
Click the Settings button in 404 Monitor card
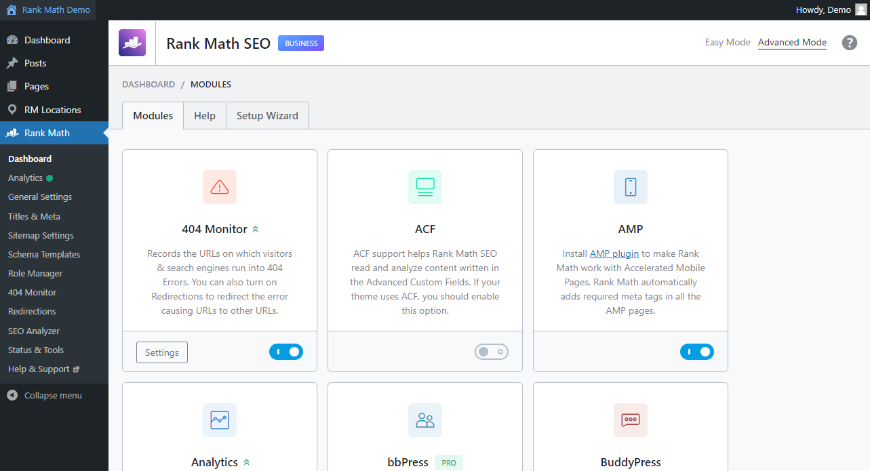tap(162, 352)
